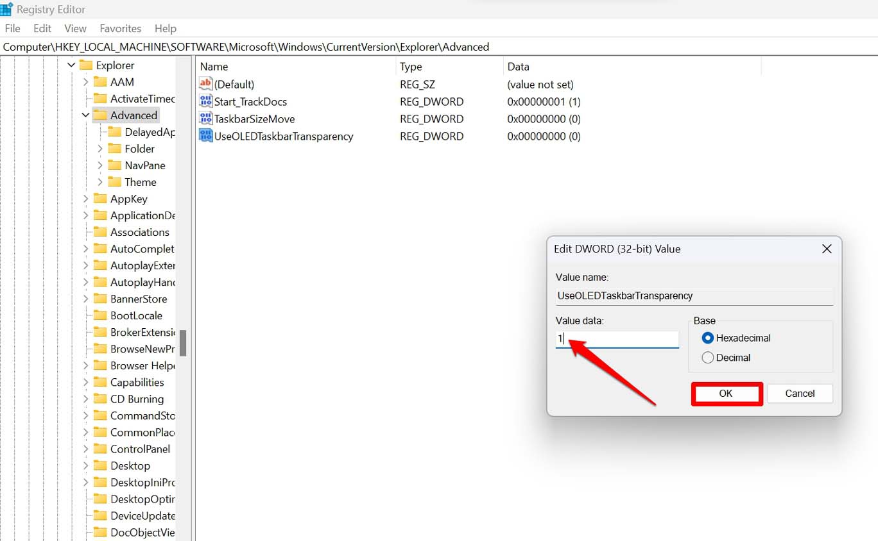The width and height of the screenshot is (878, 541).
Task: Click the Explorer key folder icon
Action: (86, 65)
